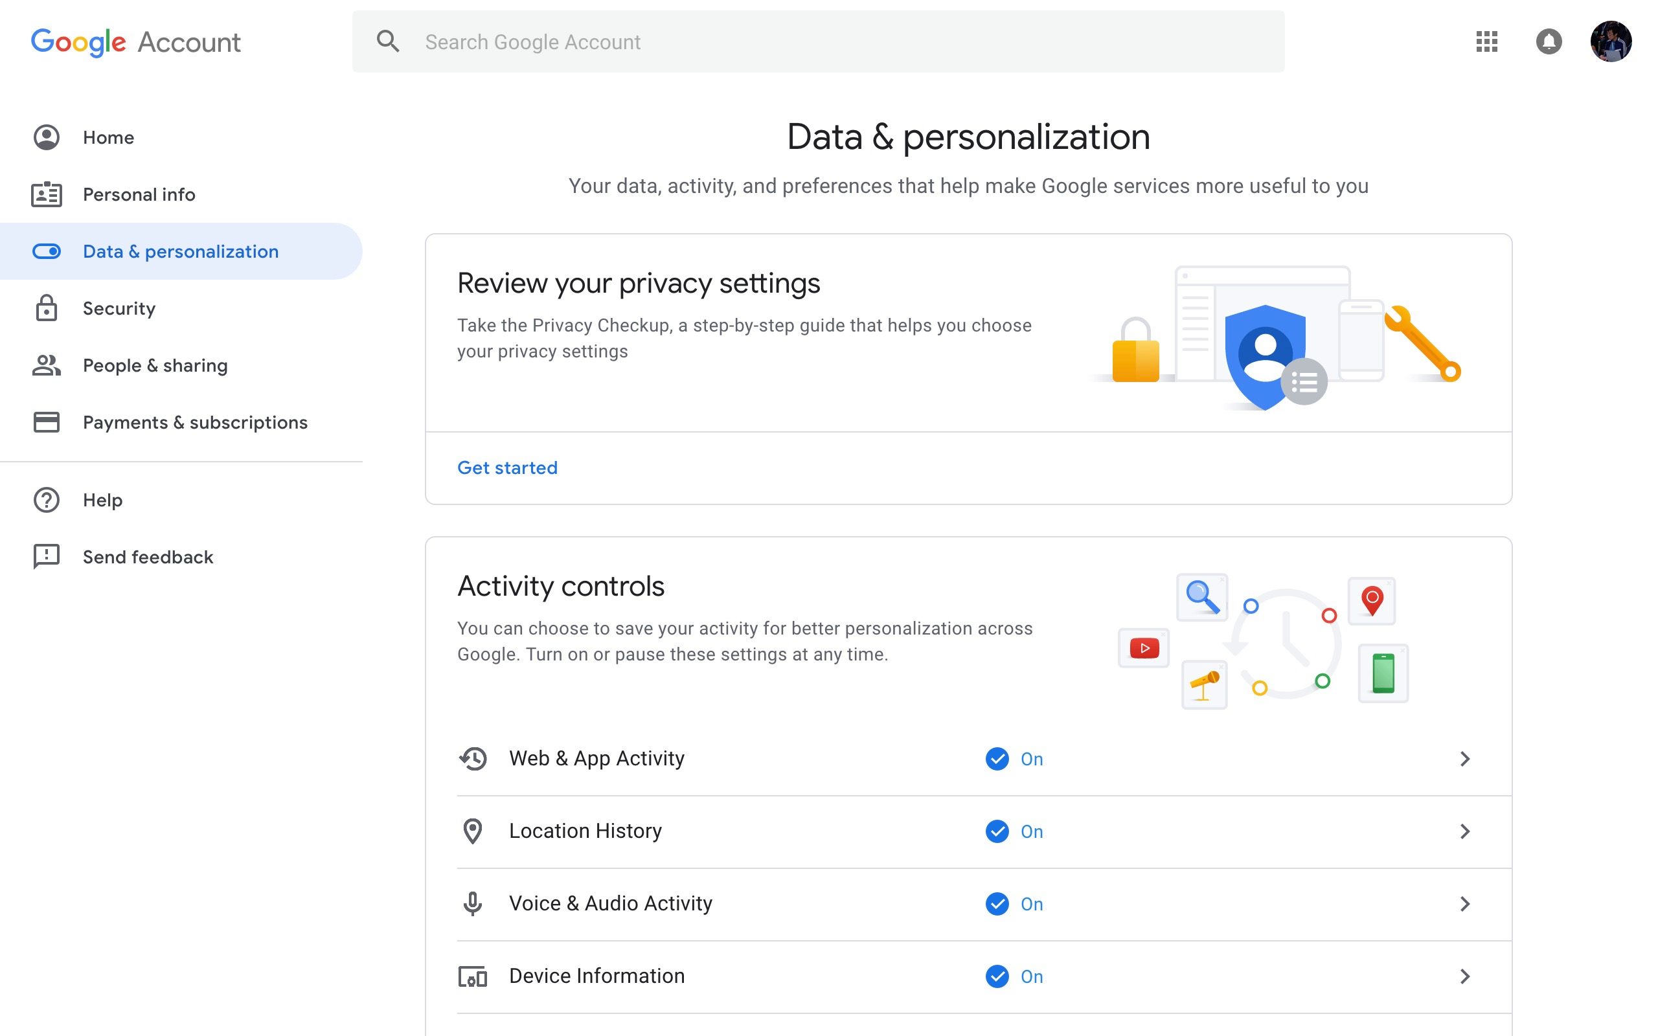
Task: Click the Device Information devices icon
Action: (x=473, y=976)
